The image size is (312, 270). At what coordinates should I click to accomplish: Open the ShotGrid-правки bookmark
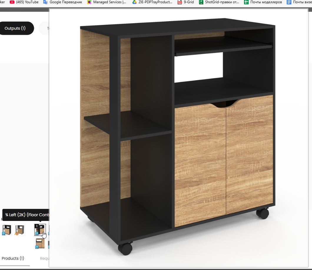[219, 2]
